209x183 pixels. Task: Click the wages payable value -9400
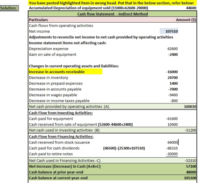click(x=173, y=95)
